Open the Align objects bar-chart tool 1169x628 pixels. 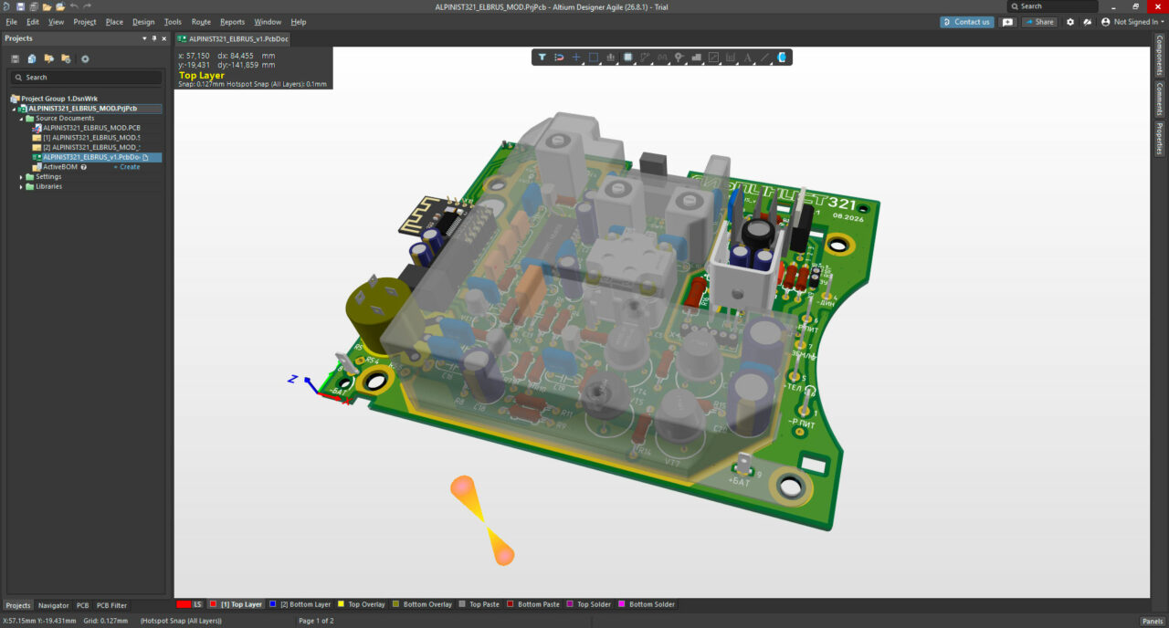610,57
